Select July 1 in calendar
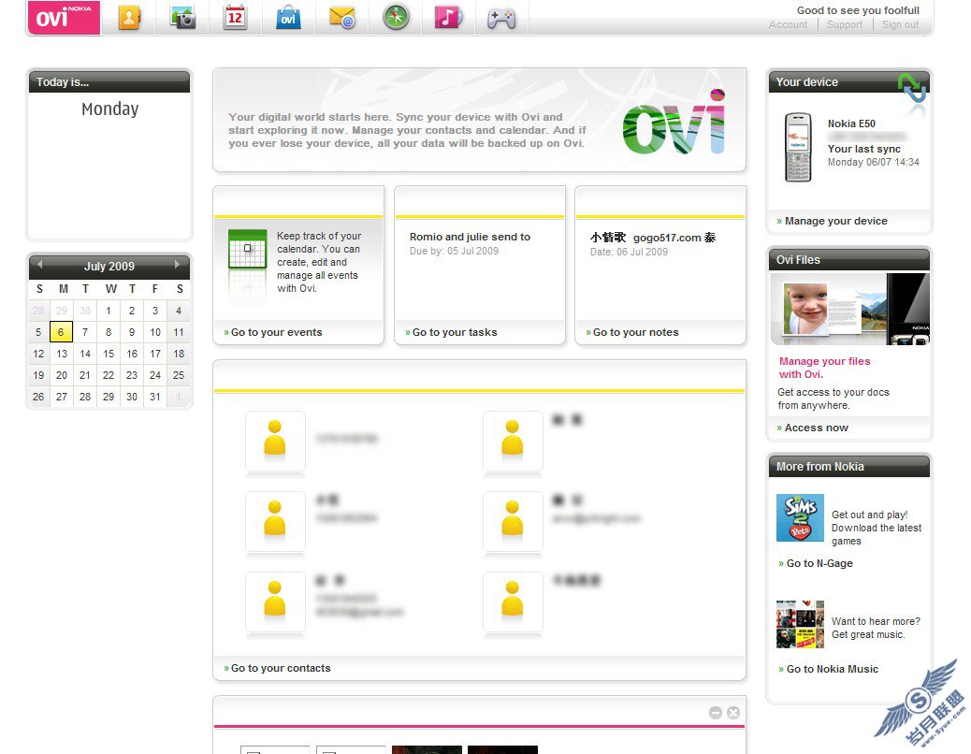 (109, 311)
